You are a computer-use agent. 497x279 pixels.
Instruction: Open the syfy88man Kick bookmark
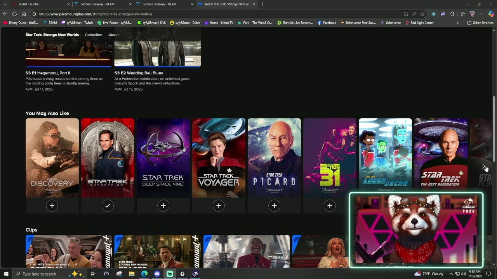[151, 23]
